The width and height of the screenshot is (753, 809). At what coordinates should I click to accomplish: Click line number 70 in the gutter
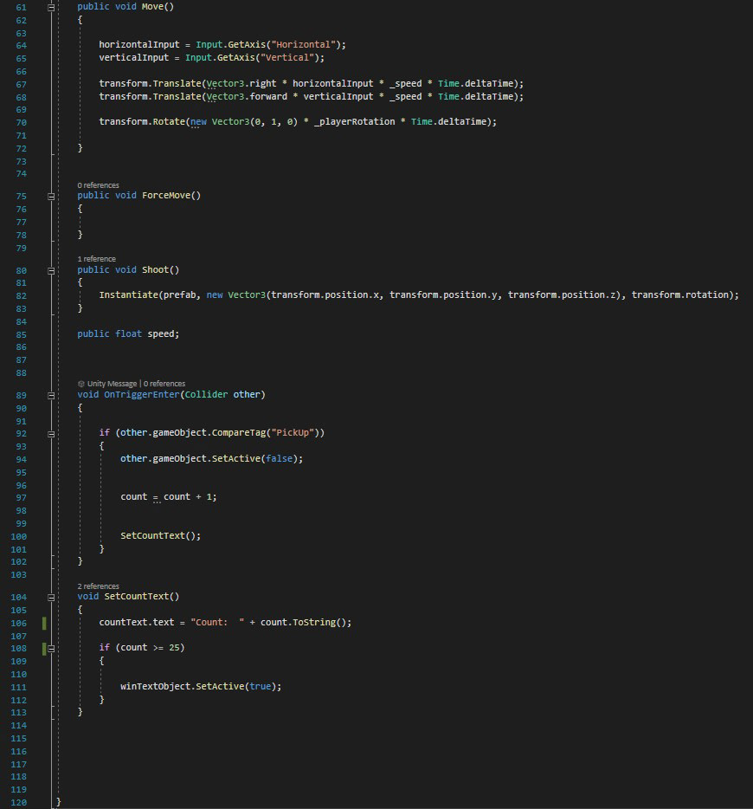pyautogui.click(x=21, y=123)
